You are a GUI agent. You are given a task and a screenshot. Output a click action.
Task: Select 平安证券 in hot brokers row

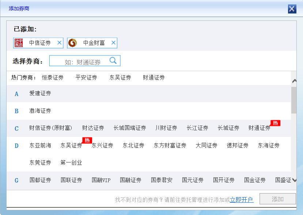click(x=86, y=78)
